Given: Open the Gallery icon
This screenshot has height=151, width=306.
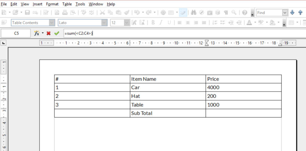Looking at the screenshot, I should pos(210,13).
